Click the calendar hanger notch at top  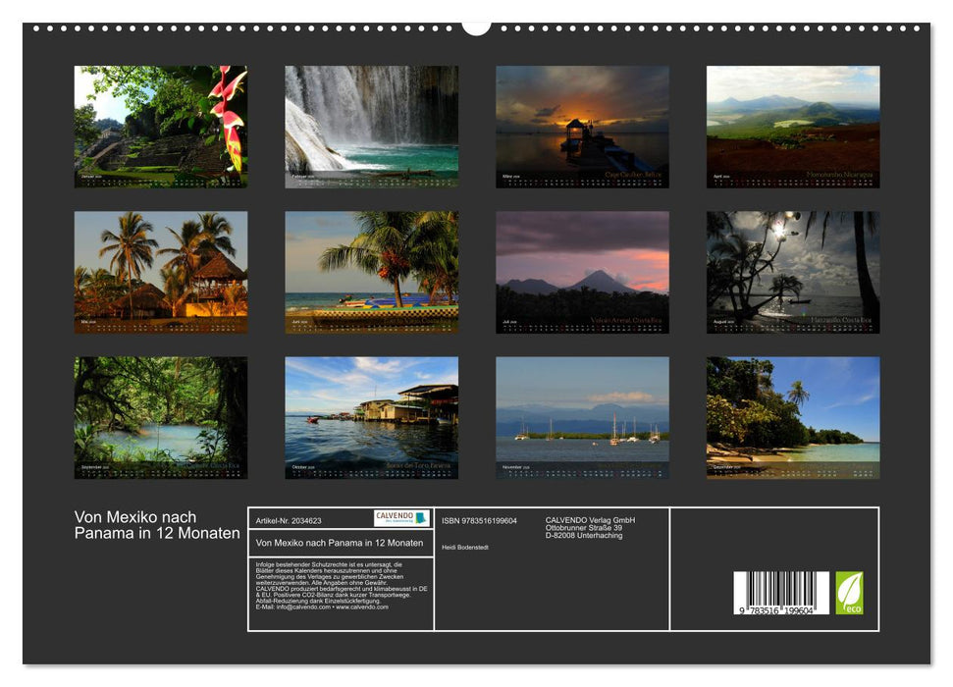tap(476, 26)
